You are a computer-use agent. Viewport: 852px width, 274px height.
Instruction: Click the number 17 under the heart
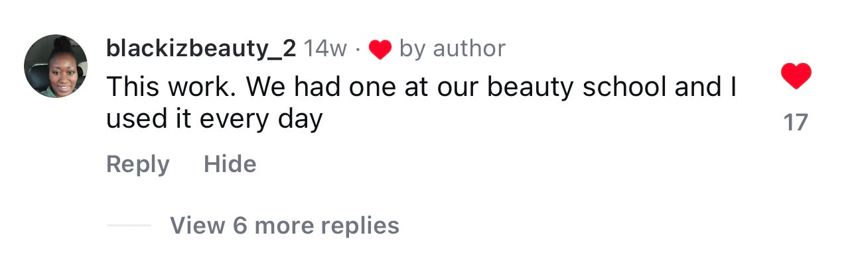tap(796, 122)
